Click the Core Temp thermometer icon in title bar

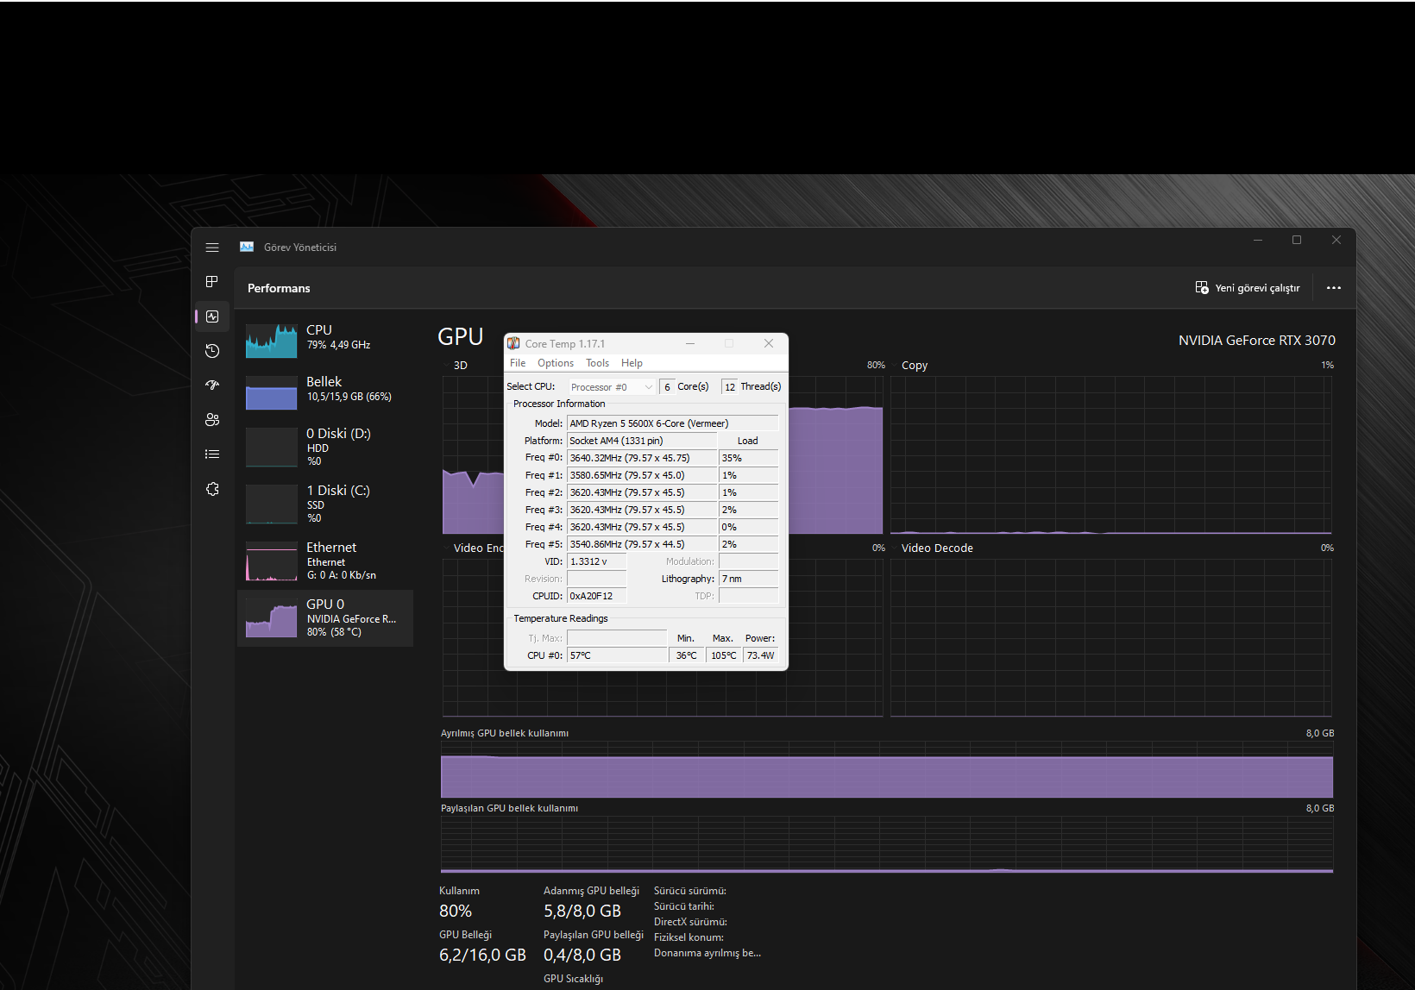tap(513, 343)
